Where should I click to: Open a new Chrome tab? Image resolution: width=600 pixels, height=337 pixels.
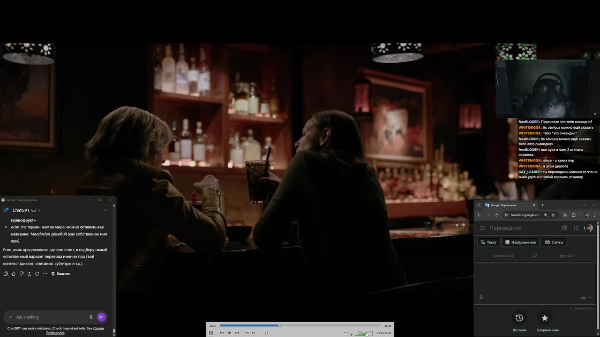tap(542, 205)
